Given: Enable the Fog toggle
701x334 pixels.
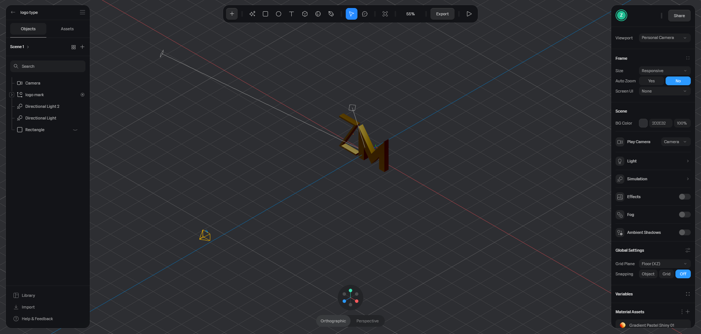Looking at the screenshot, I should click(x=684, y=215).
